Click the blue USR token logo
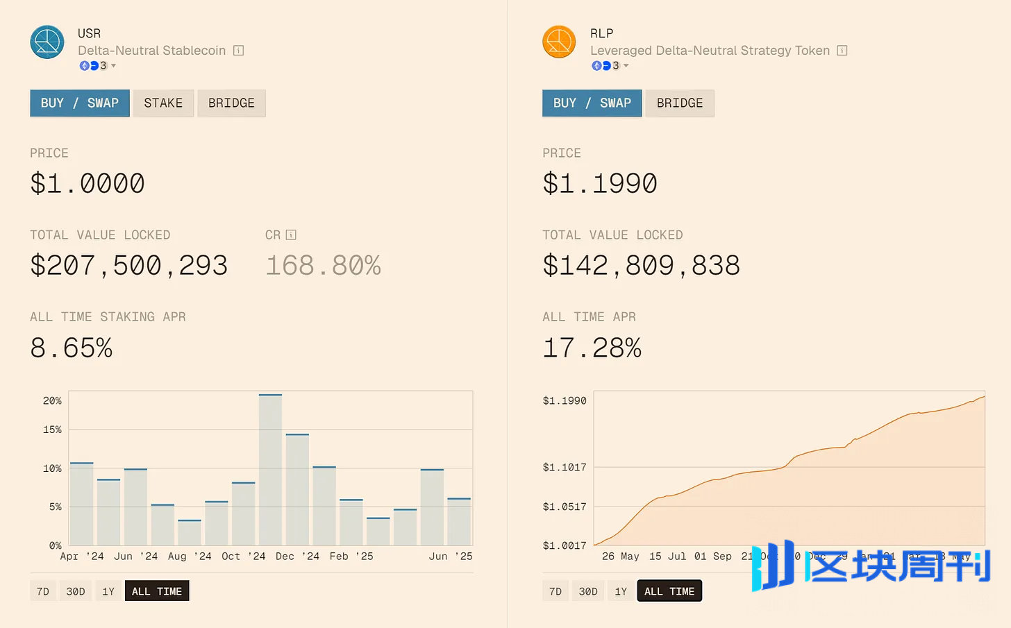This screenshot has width=1011, height=628. (47, 42)
